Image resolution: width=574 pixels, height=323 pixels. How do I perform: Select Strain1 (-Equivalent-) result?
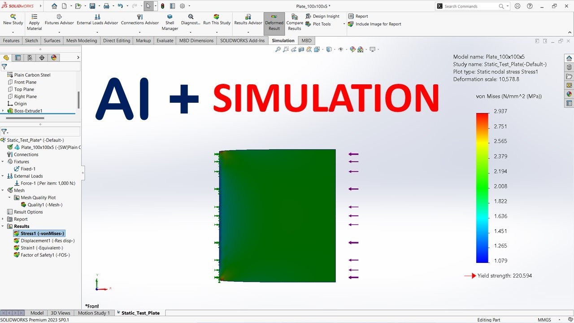[x=38, y=248]
